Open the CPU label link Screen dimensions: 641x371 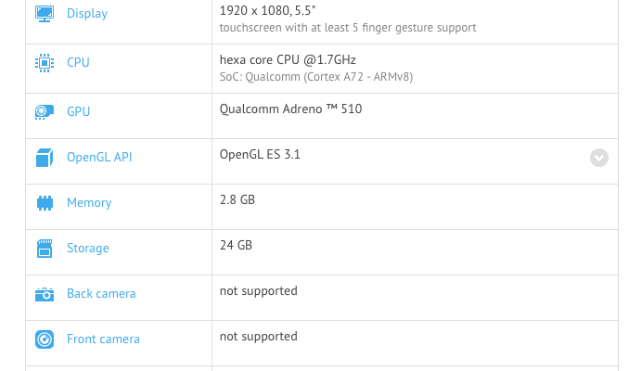[78, 63]
